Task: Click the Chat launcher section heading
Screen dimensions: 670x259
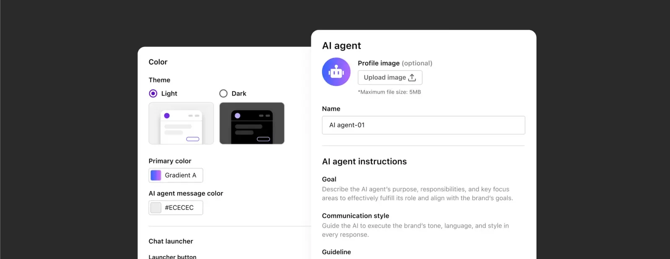Action: point(171,241)
